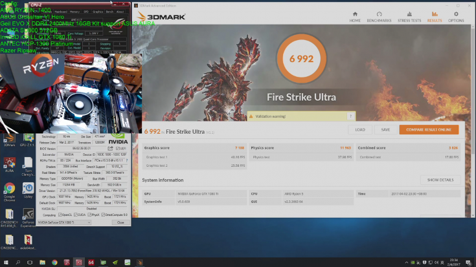Toggle the PhysX checkbox in GPU-Z
Image resolution: width=476 pixels, height=267 pixels.
89,215
